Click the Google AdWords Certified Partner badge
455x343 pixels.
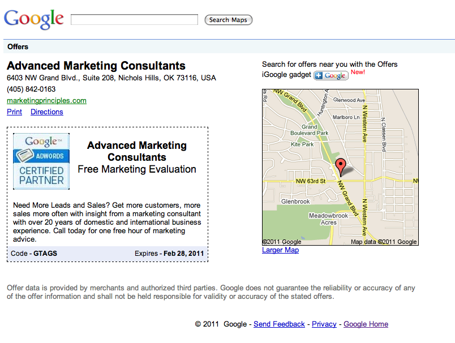[x=41, y=161]
